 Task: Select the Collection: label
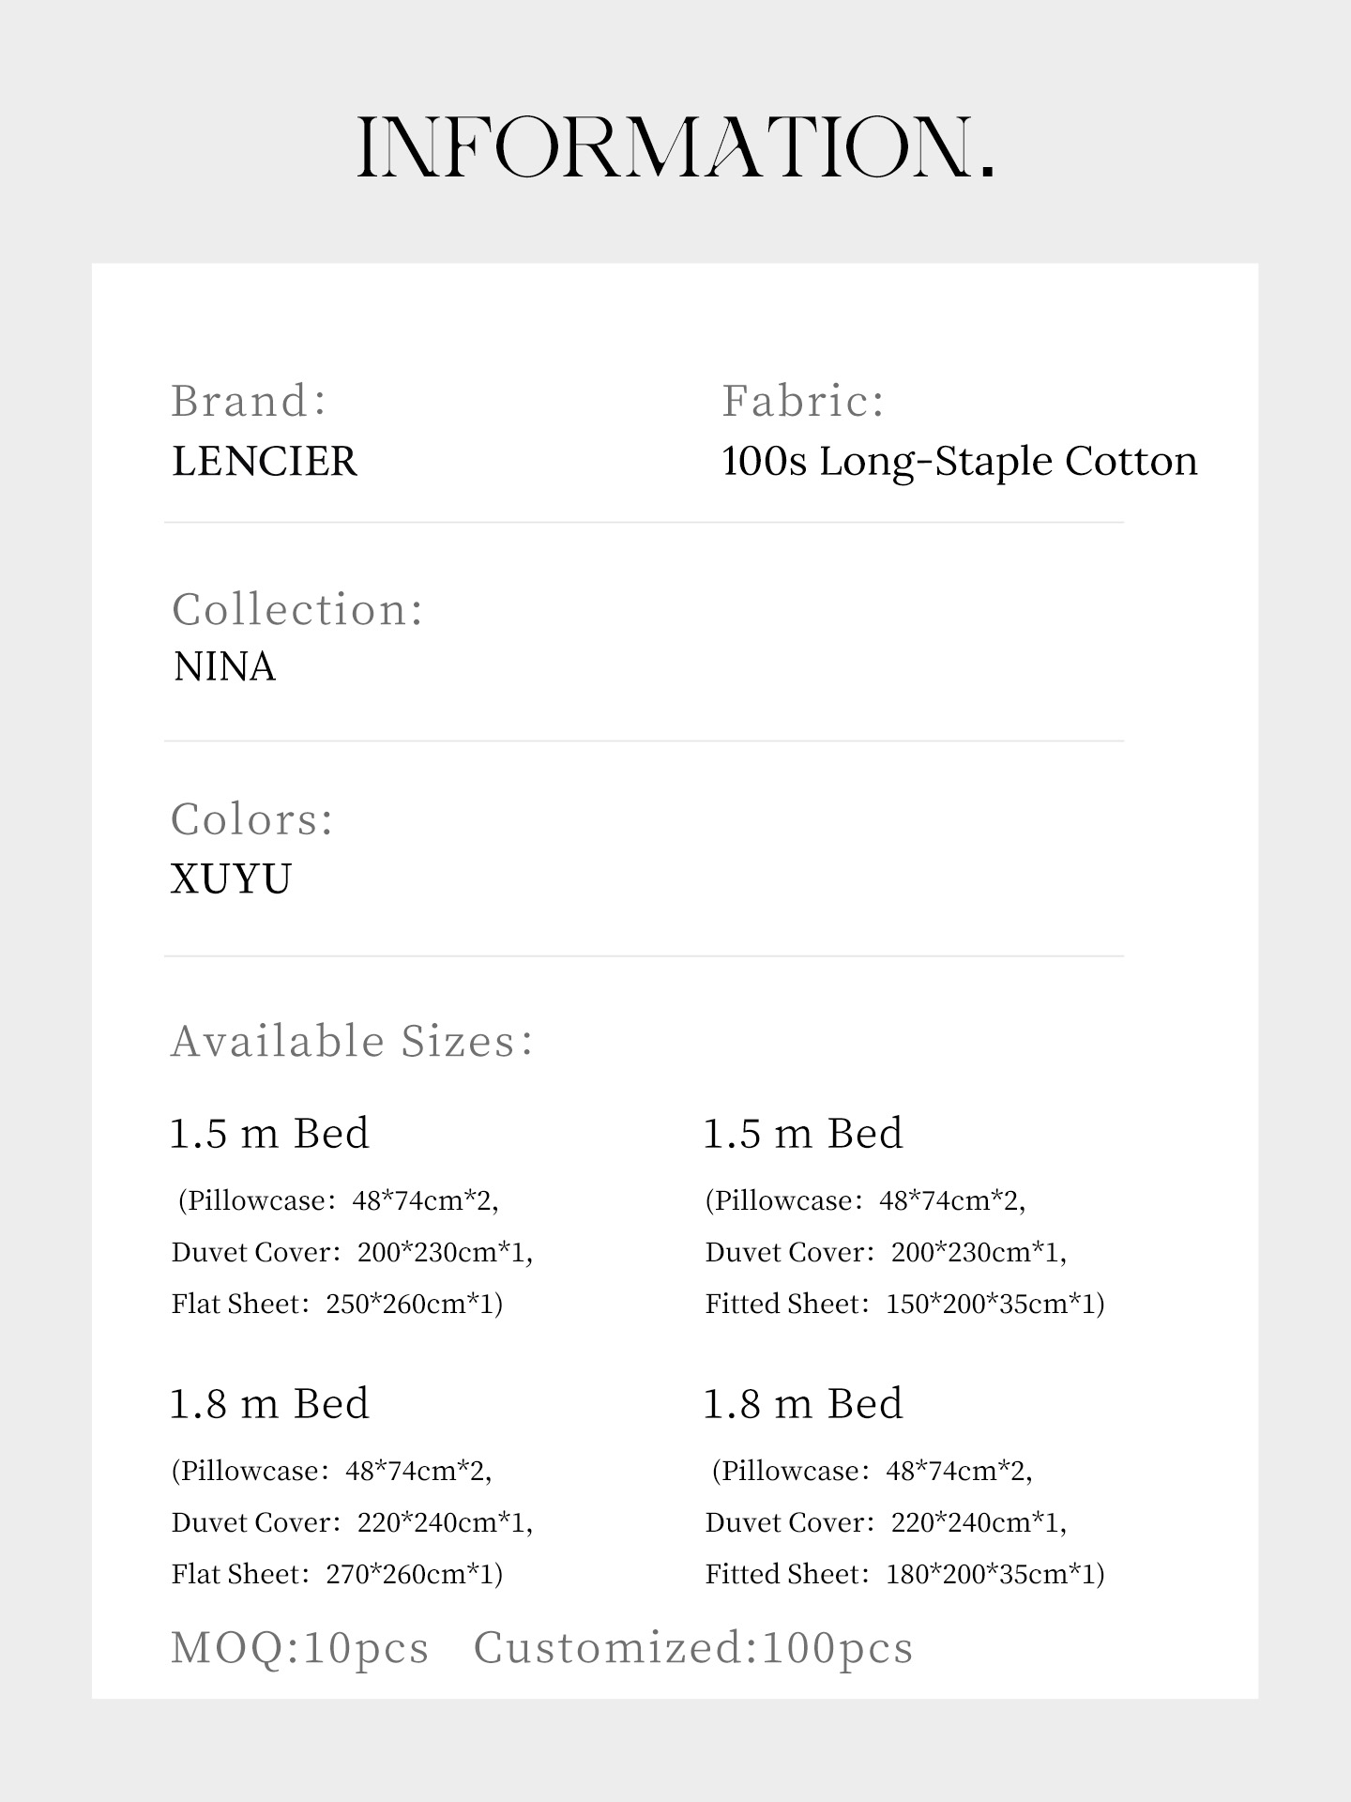point(298,610)
